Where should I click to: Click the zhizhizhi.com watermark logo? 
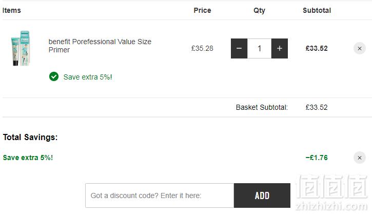coord(331,193)
